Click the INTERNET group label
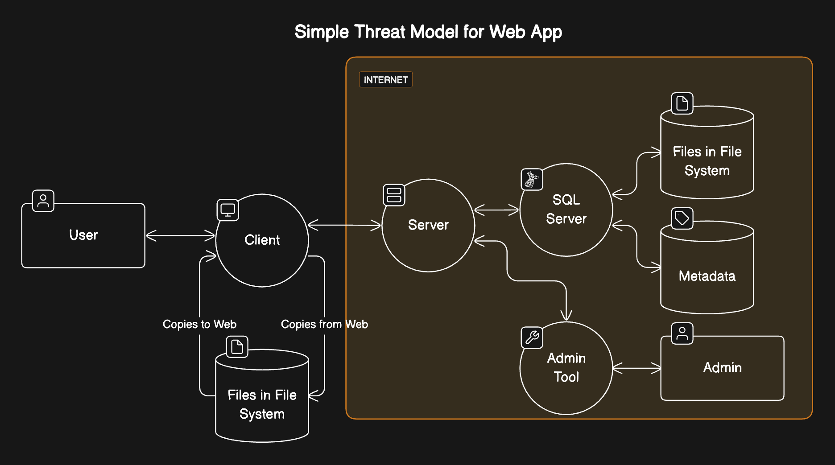The width and height of the screenshot is (835, 465). [386, 80]
